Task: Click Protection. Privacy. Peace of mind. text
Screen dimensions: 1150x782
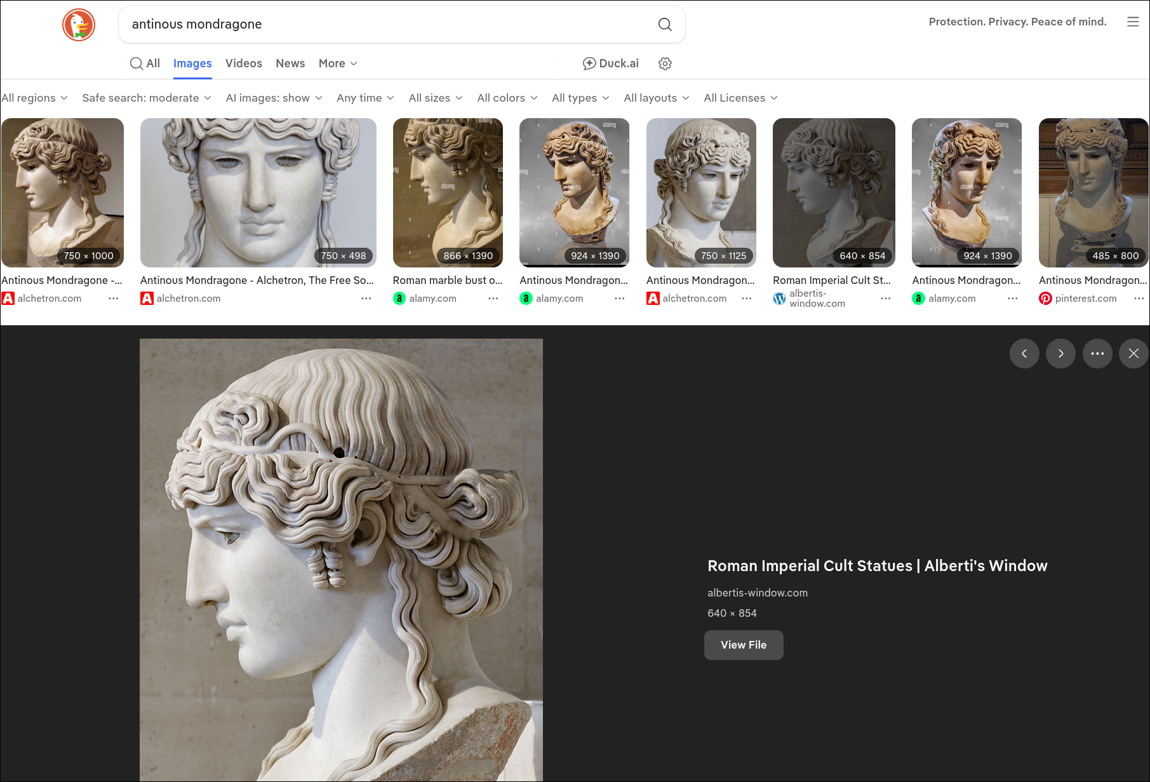Action: tap(1017, 22)
